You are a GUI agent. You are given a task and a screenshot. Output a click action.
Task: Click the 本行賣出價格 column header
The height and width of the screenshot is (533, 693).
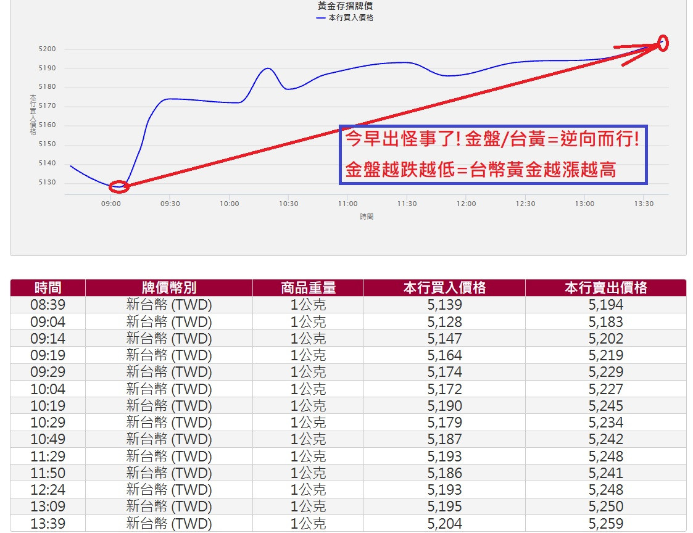point(606,287)
